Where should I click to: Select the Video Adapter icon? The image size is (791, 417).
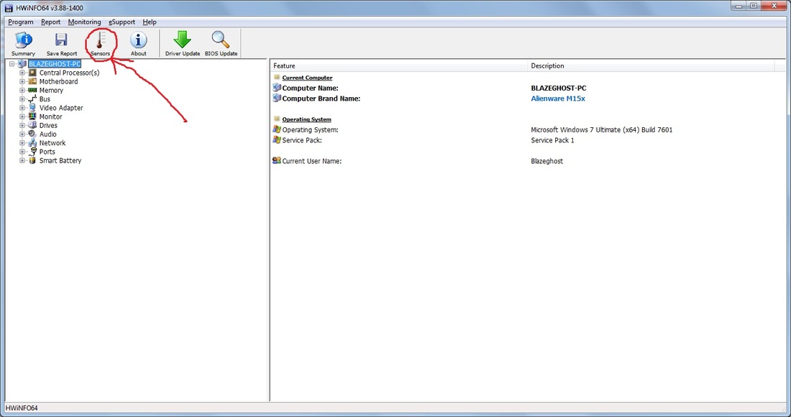click(x=33, y=107)
